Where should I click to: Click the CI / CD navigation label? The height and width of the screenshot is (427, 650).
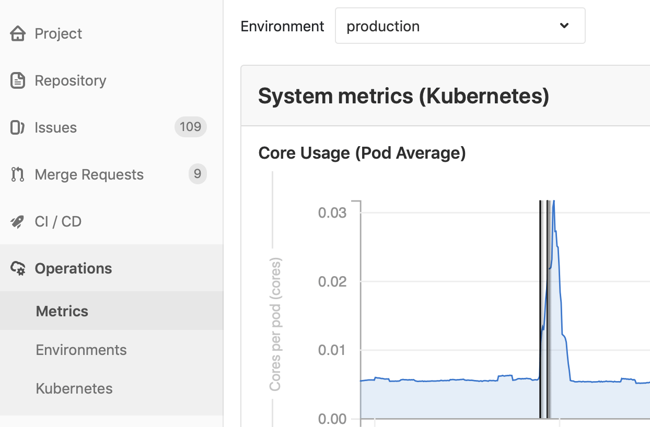point(57,221)
